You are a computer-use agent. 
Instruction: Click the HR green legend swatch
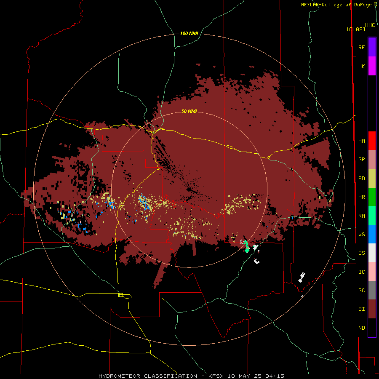[372, 197]
